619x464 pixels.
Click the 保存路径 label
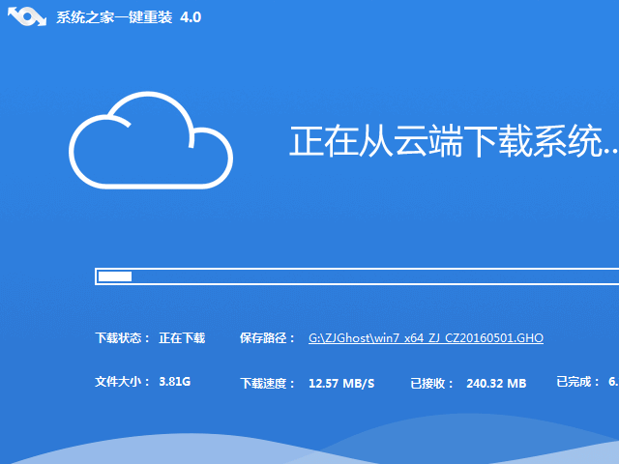(267, 338)
